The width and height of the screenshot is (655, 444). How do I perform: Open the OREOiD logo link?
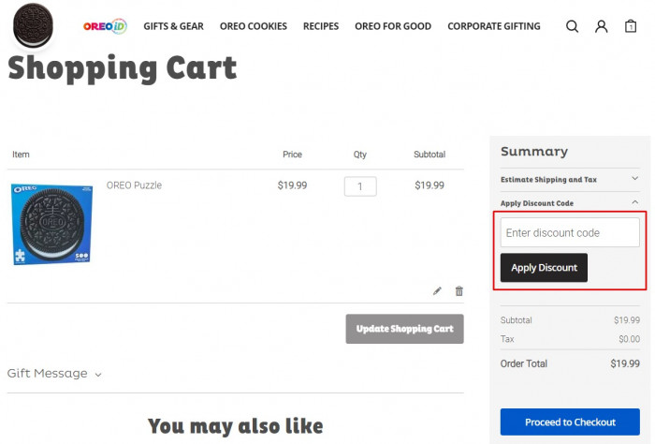tap(105, 26)
